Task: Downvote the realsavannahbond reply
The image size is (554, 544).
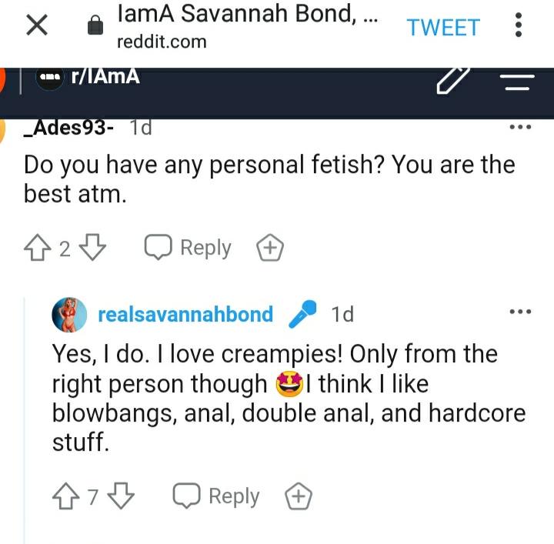Action: 121,497
